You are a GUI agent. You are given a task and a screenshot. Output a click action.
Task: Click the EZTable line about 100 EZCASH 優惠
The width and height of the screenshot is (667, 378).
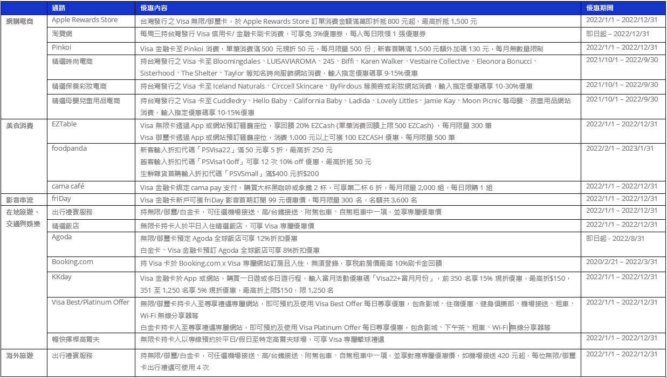click(x=298, y=138)
